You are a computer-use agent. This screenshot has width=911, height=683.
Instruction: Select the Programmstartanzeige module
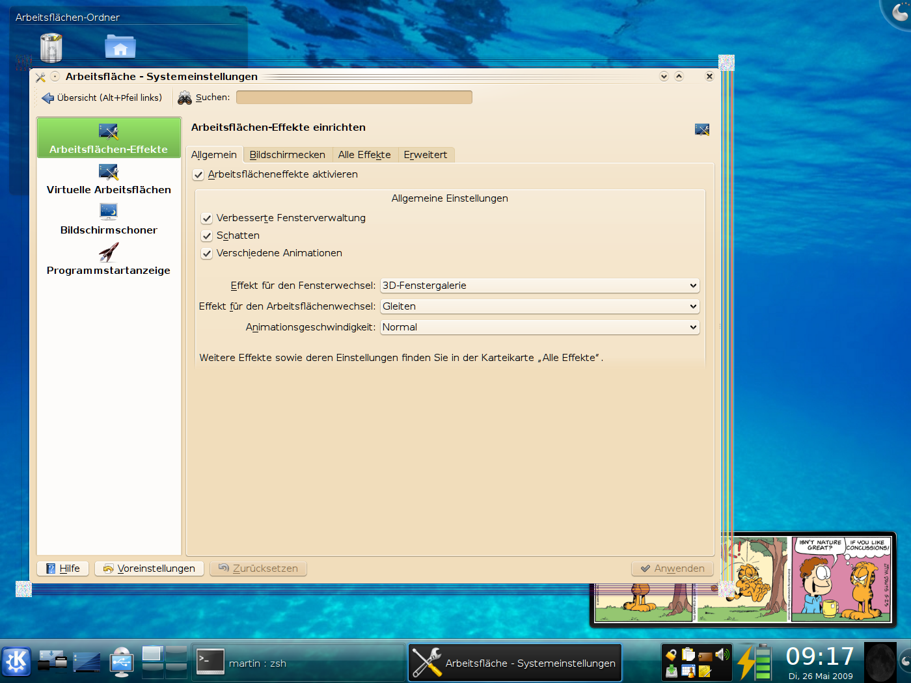click(109, 260)
